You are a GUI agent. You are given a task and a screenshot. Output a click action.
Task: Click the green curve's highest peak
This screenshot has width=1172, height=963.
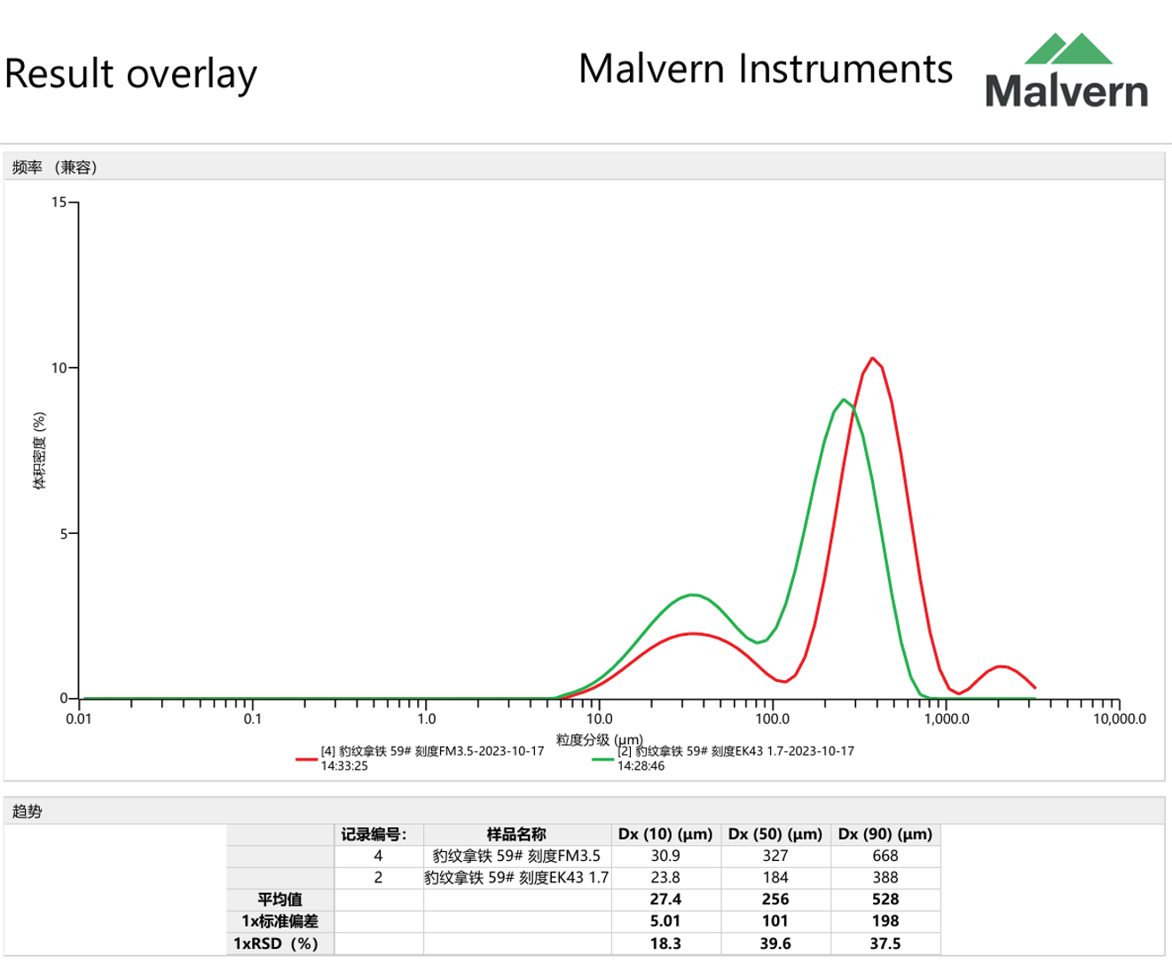pos(844,400)
